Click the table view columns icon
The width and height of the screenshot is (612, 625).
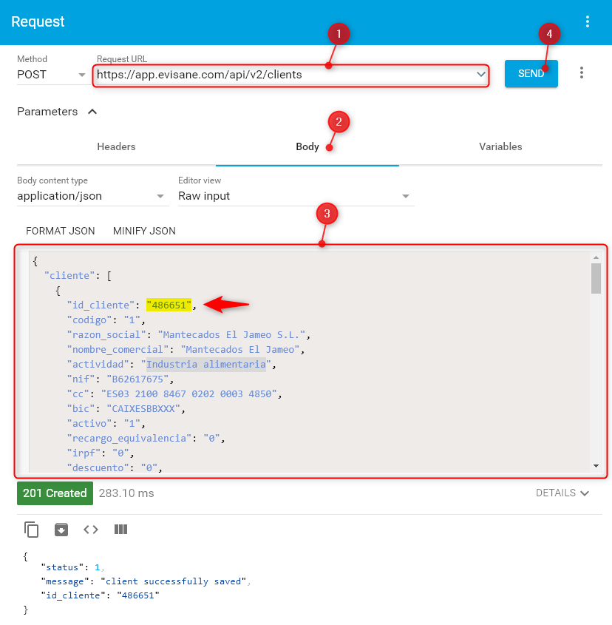[x=120, y=529]
